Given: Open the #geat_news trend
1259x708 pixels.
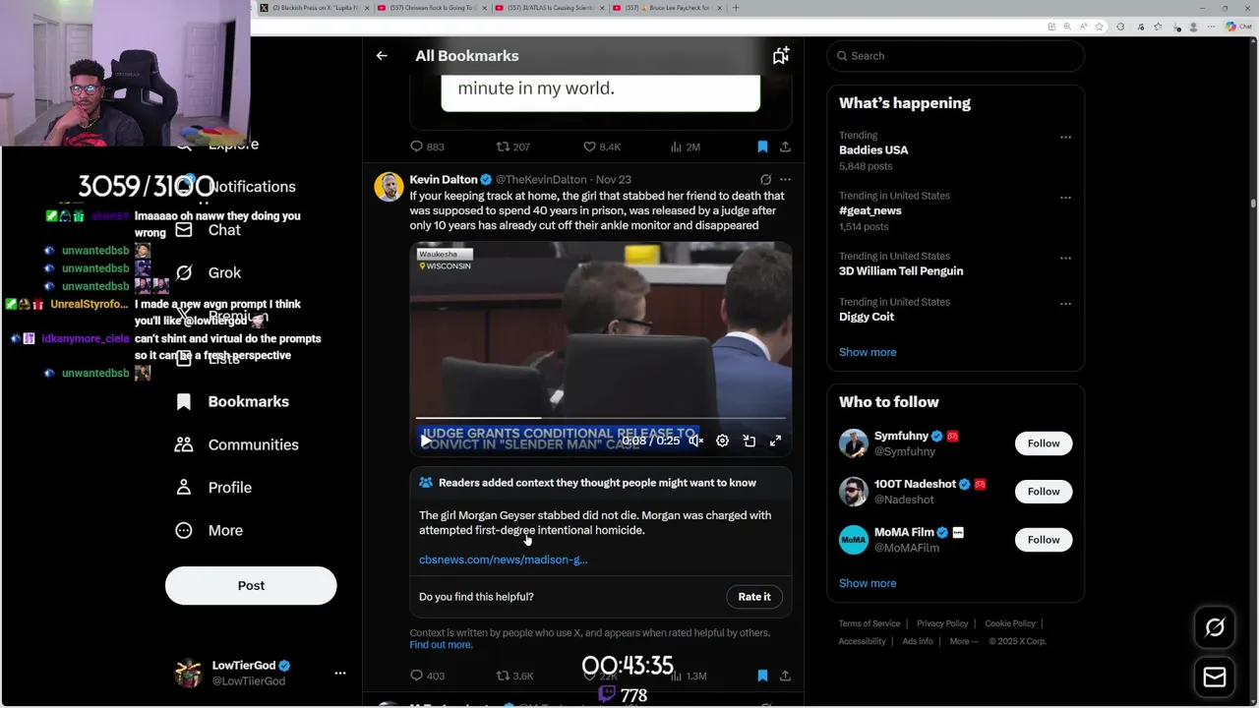Looking at the screenshot, I should pyautogui.click(x=870, y=210).
